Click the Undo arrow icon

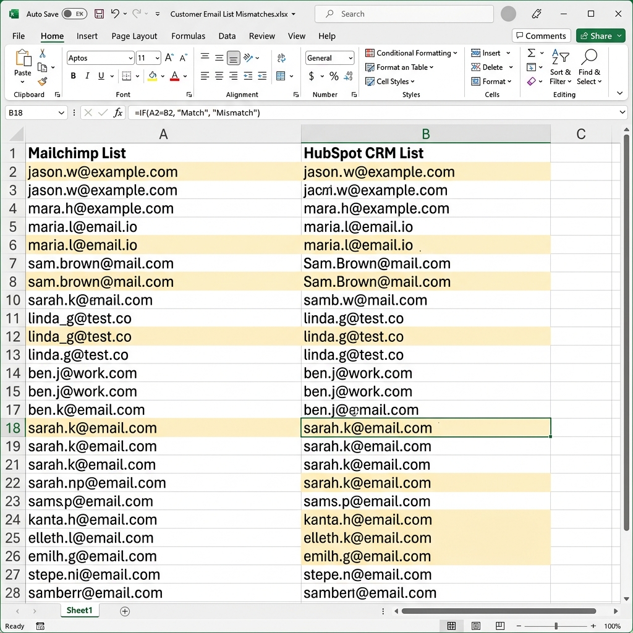(115, 14)
